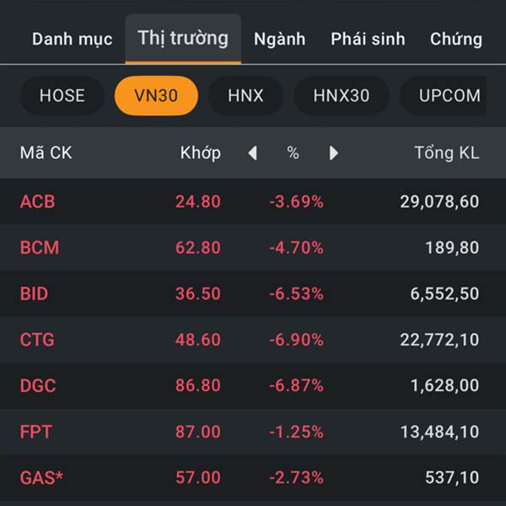This screenshot has height=506, width=506.
Task: Open the Chứng tab
Action: click(456, 39)
